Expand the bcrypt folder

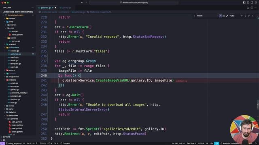pos(13,25)
